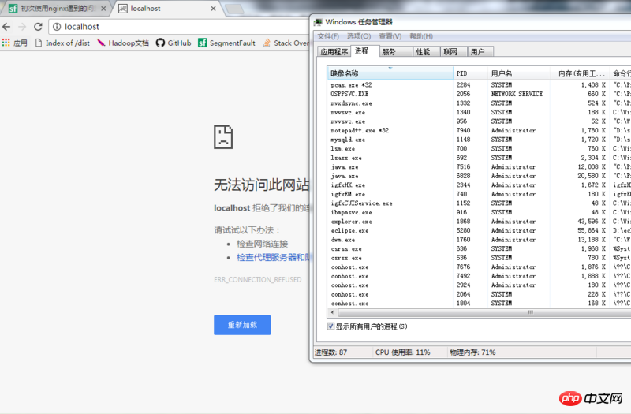Screen dimensions: 631x414
Task: Open the 帮助(H) menu in Task Manager
Action: tap(421, 36)
